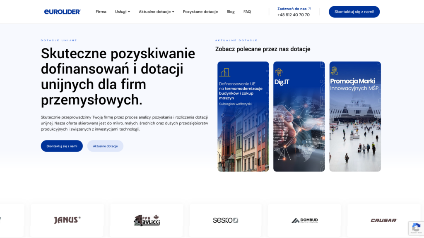
Task: Click the Sesko logo
Action: [225, 220]
